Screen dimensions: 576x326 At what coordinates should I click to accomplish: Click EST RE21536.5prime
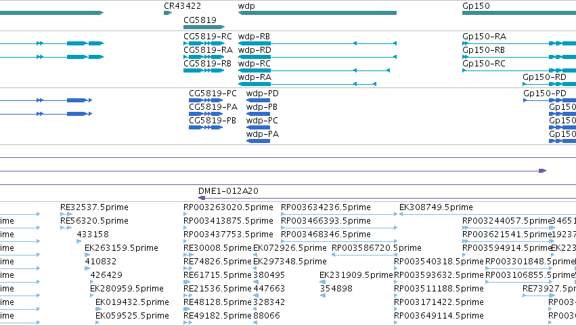187,296
